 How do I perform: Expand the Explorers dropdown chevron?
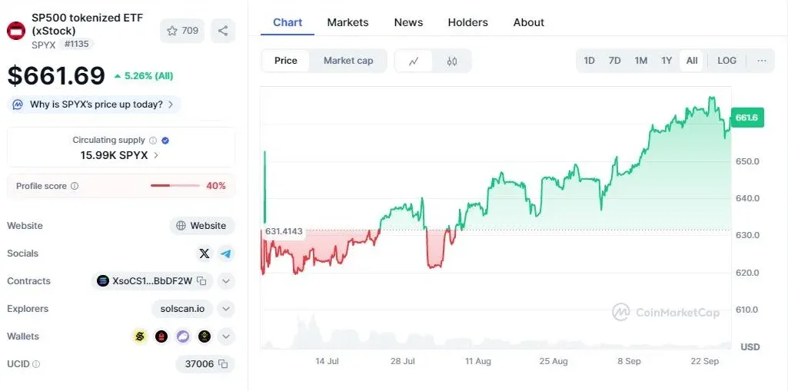pos(226,309)
